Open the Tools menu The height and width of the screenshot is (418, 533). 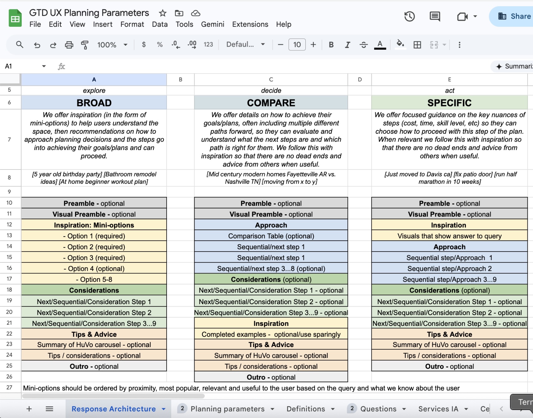click(x=184, y=24)
